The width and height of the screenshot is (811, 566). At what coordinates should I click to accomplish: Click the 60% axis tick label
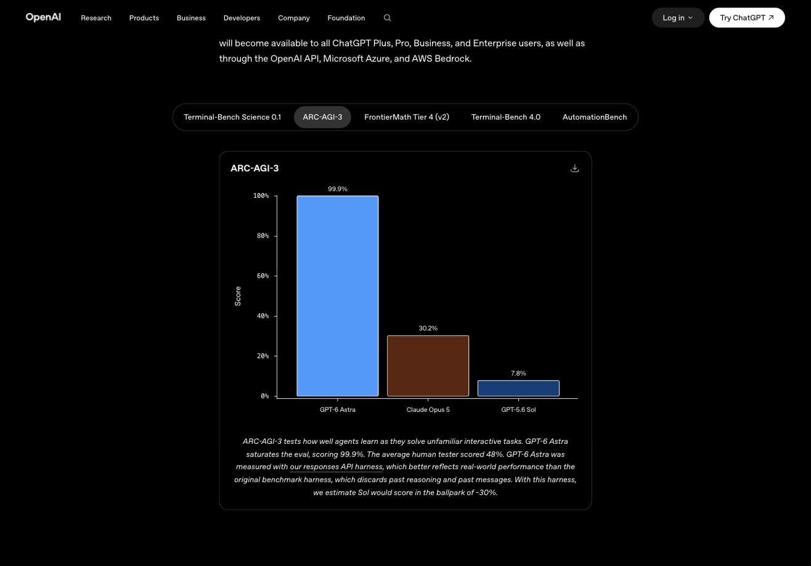pos(263,276)
